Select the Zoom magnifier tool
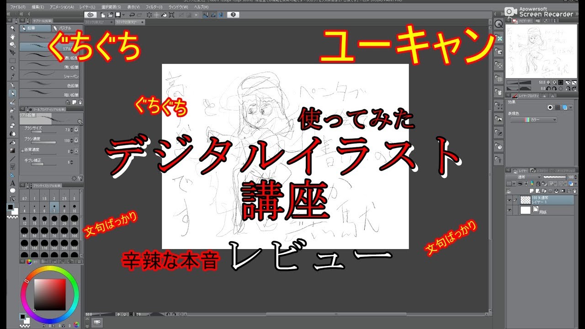 tap(12, 28)
